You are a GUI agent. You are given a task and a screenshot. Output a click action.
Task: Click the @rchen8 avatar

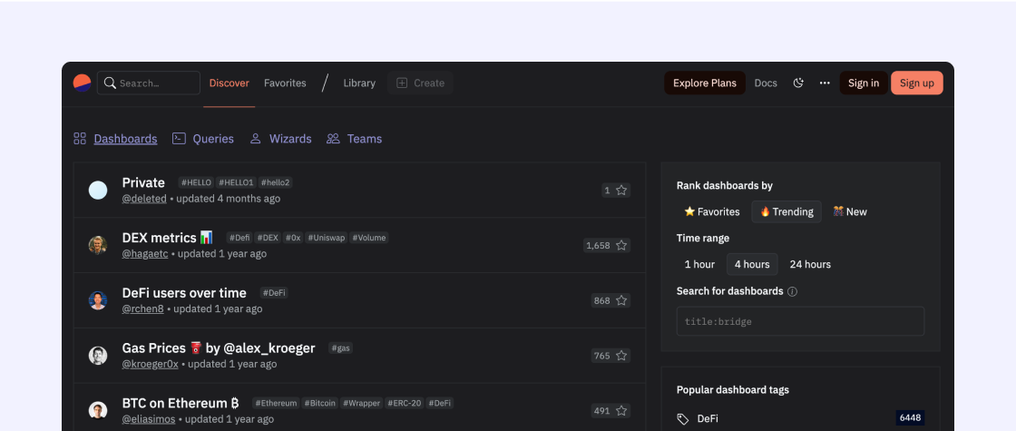coord(98,300)
